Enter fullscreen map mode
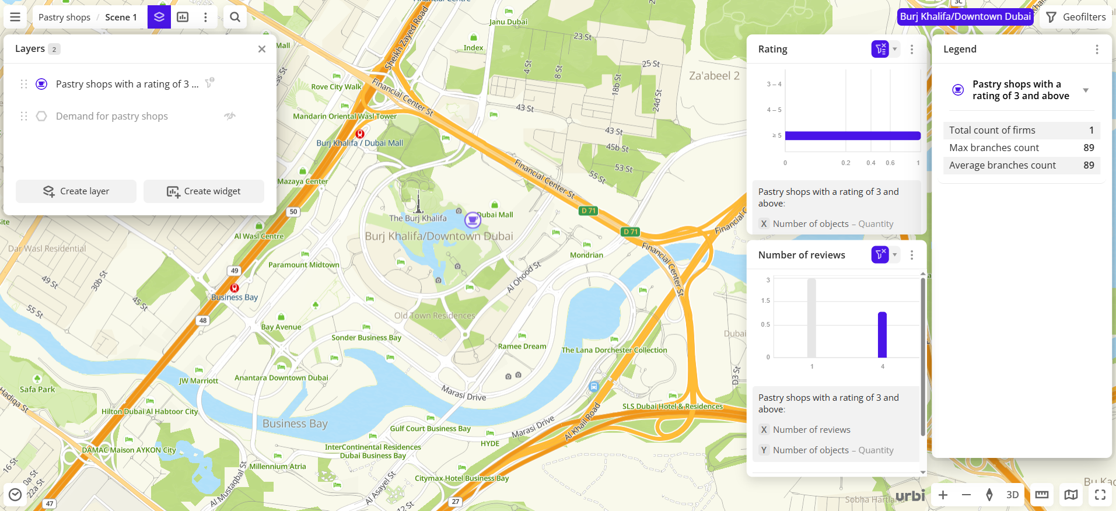The height and width of the screenshot is (511, 1116). click(x=1100, y=495)
